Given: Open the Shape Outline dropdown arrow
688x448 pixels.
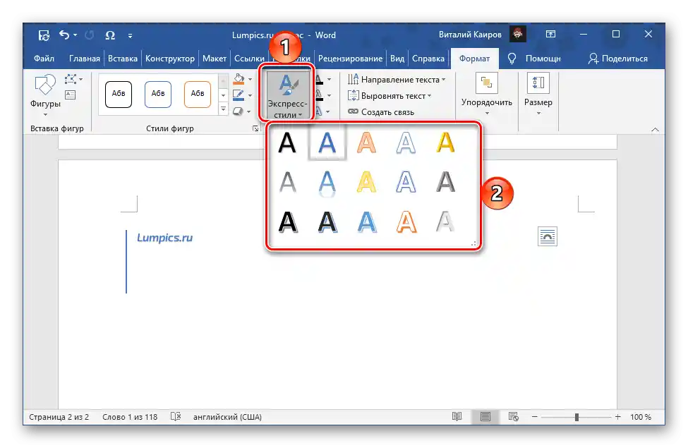Looking at the screenshot, I should click(250, 95).
